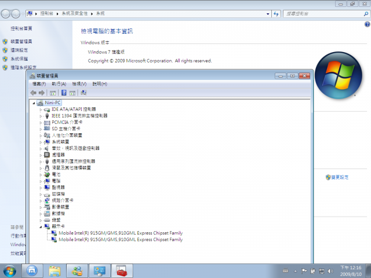Click the search magnifier in Control Panel

[x=366, y=14]
